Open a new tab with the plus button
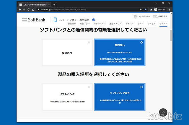 click(x=54, y=5)
